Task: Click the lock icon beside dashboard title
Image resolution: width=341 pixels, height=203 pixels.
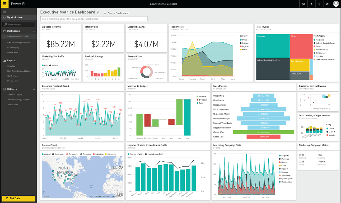Action: click(98, 13)
